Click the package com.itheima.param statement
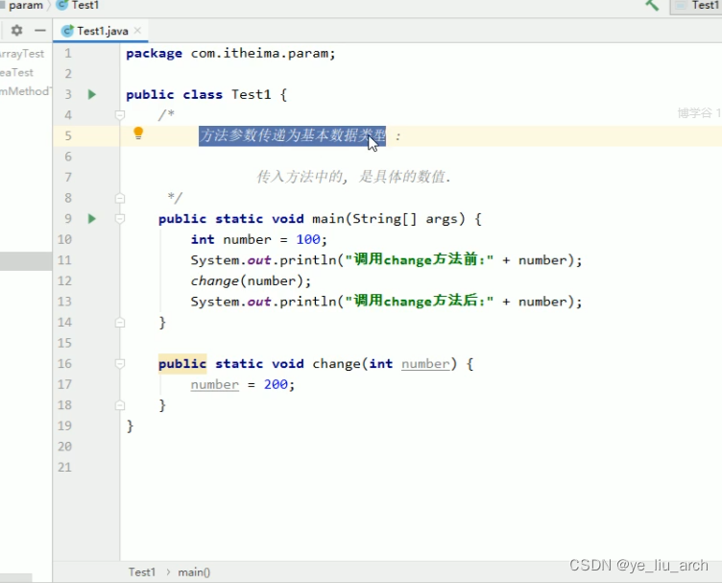This screenshot has width=722, height=583. (230, 54)
